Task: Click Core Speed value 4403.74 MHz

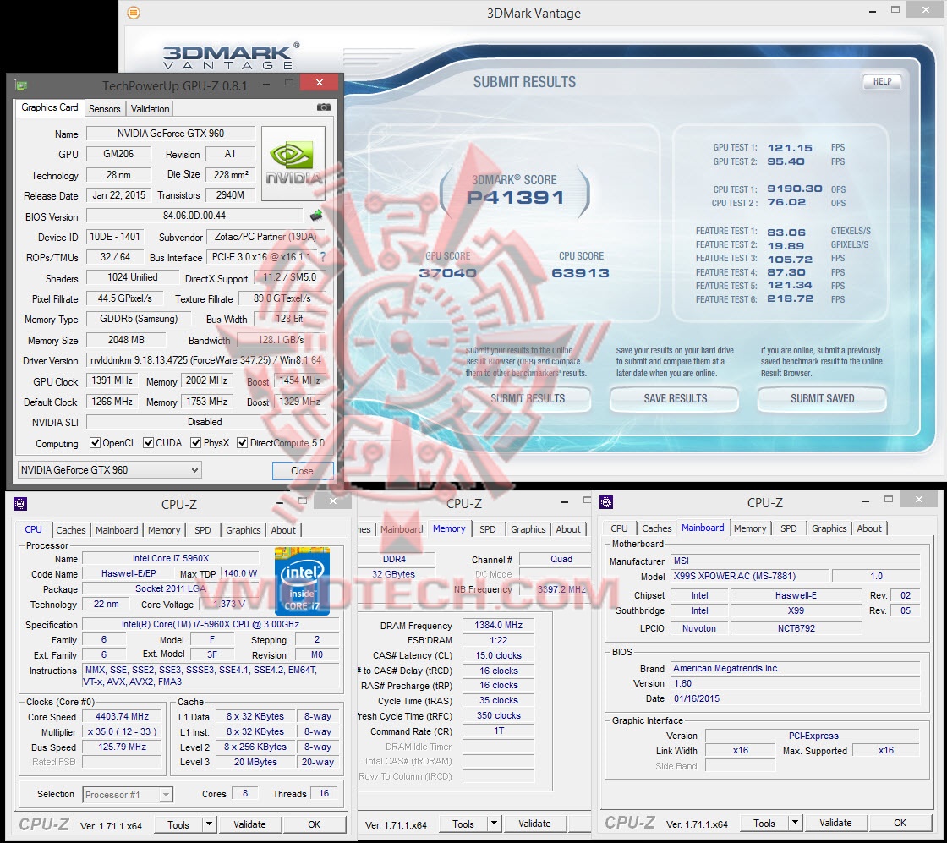Action: click(122, 716)
